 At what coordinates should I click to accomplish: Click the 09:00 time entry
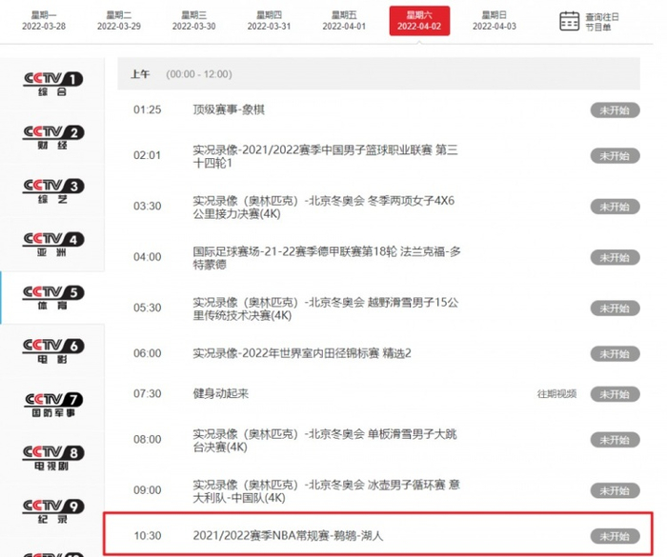147,490
